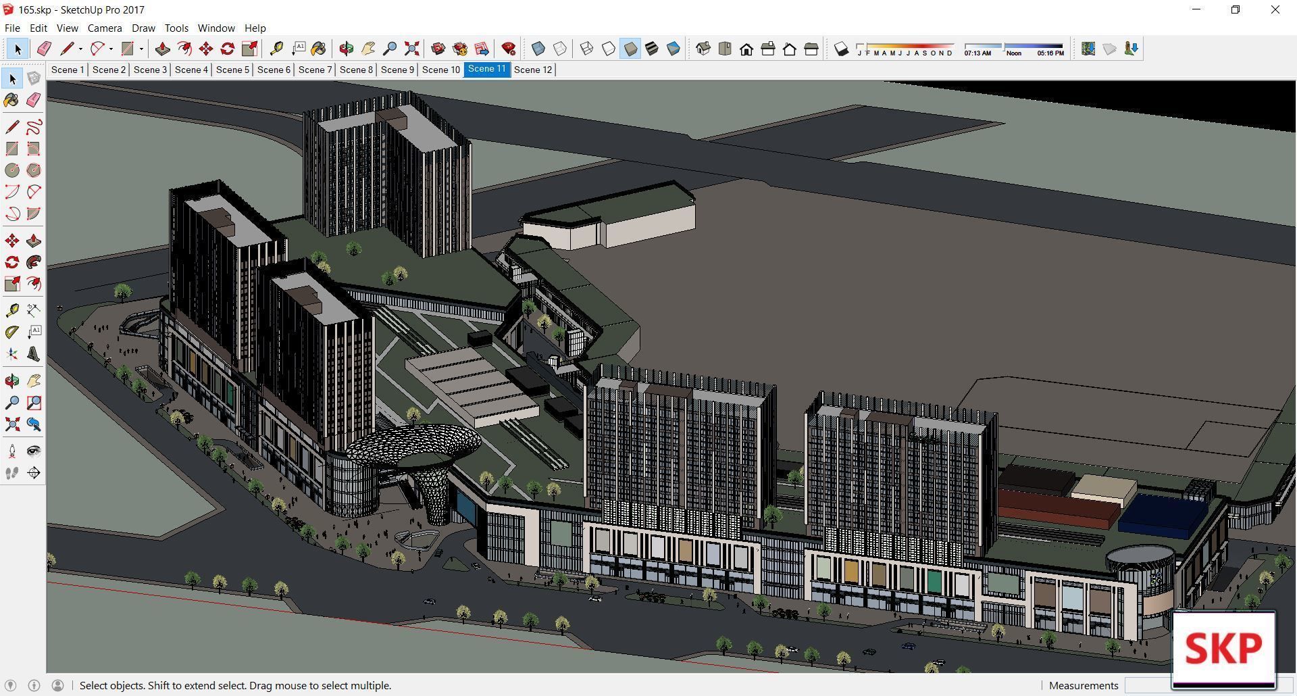The image size is (1297, 696).
Task: Click Photo Textures icon
Action: (1131, 49)
